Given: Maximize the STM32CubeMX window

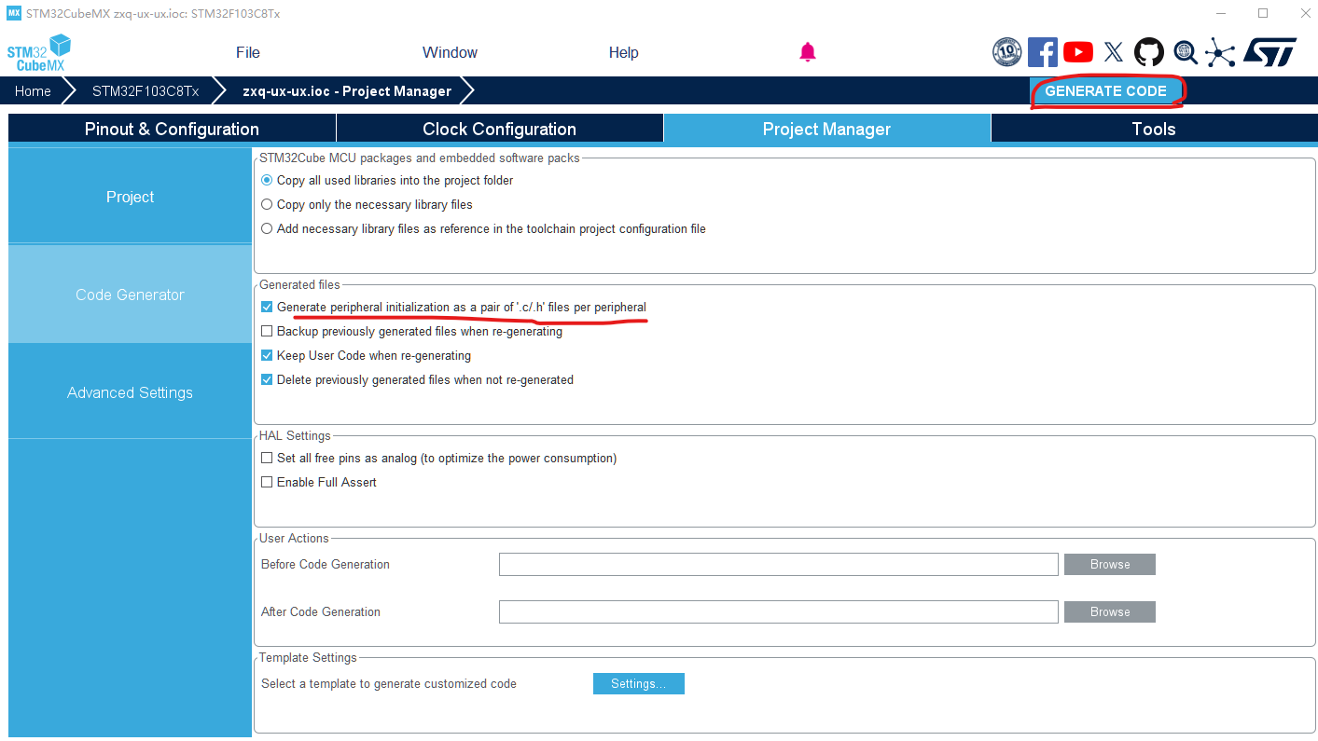Looking at the screenshot, I should point(1263,13).
